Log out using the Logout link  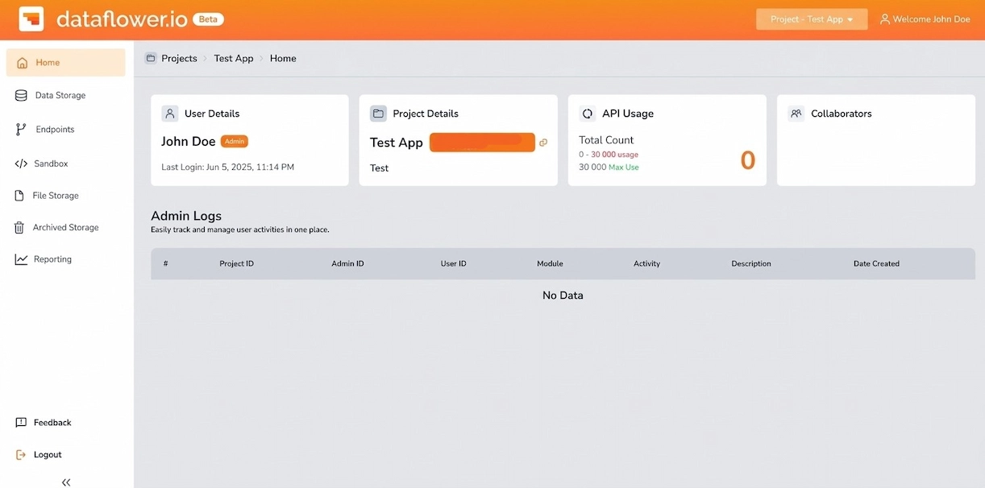(48, 455)
